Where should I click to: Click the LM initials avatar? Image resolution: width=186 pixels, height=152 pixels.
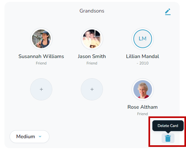coord(143,39)
